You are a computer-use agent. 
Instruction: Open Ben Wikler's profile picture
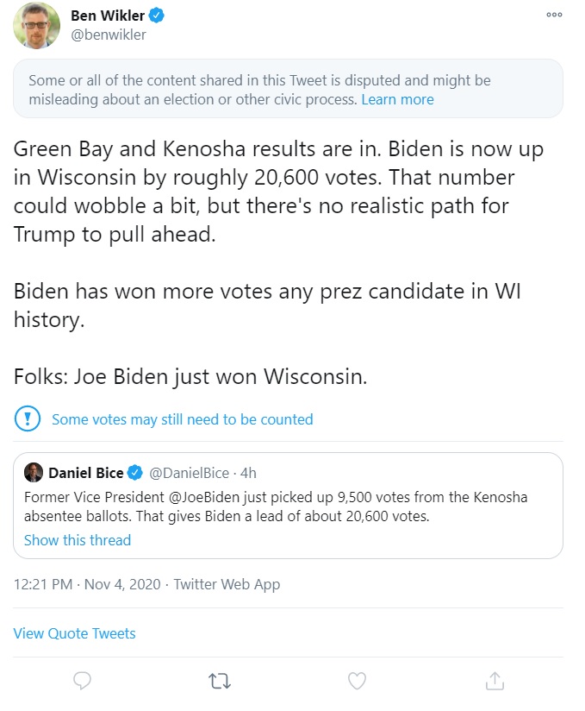pyautogui.click(x=36, y=26)
